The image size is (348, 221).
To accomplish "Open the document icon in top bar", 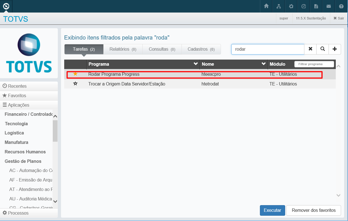I will (316, 6).
